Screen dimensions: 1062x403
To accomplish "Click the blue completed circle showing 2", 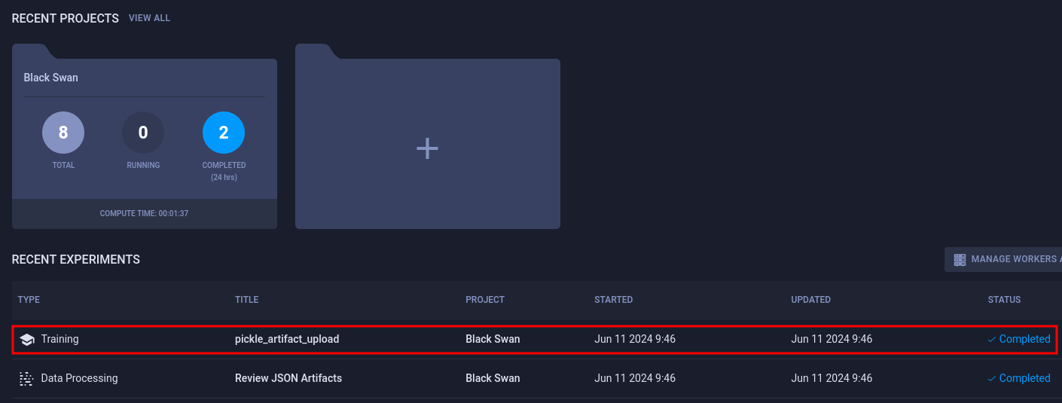I will point(224,133).
